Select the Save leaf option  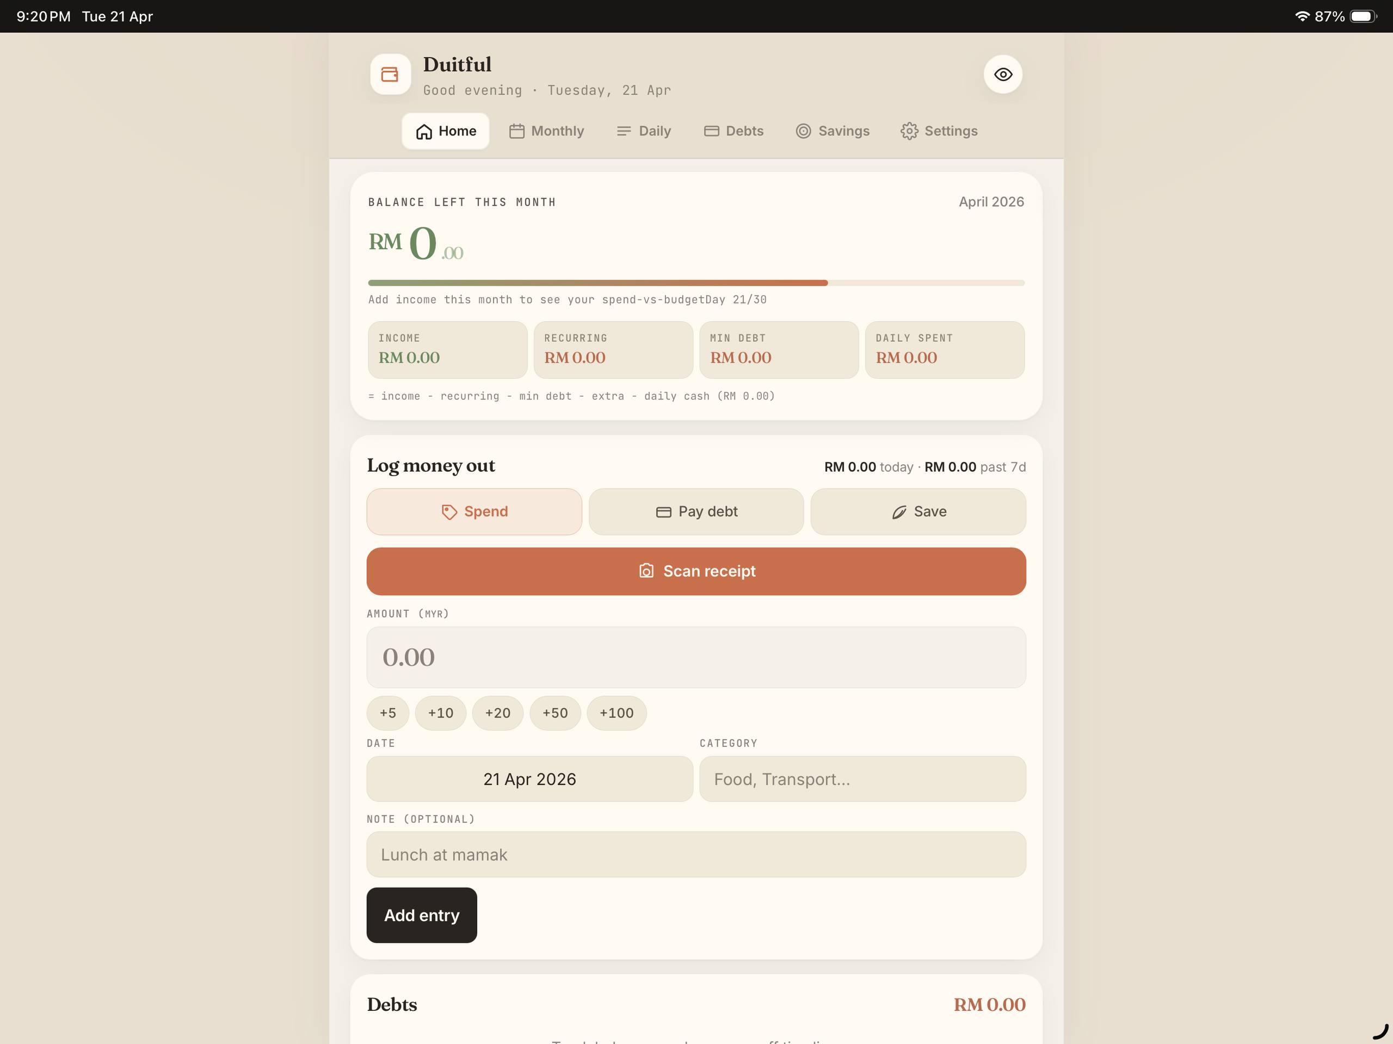[x=917, y=511]
